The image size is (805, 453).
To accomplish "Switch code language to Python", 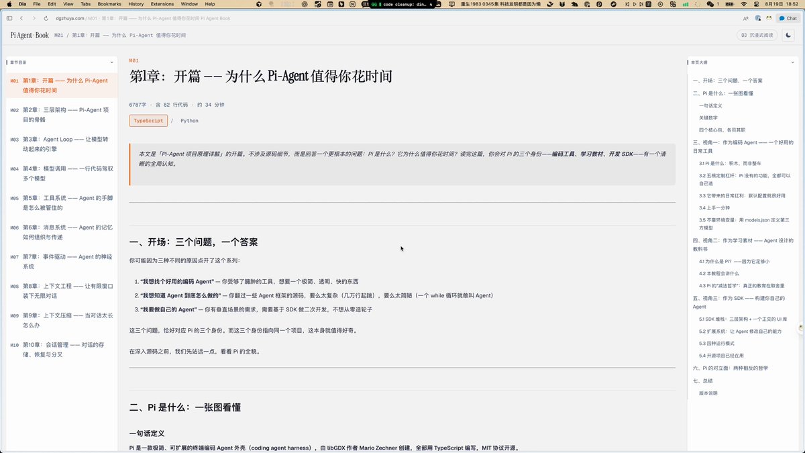I will [189, 121].
